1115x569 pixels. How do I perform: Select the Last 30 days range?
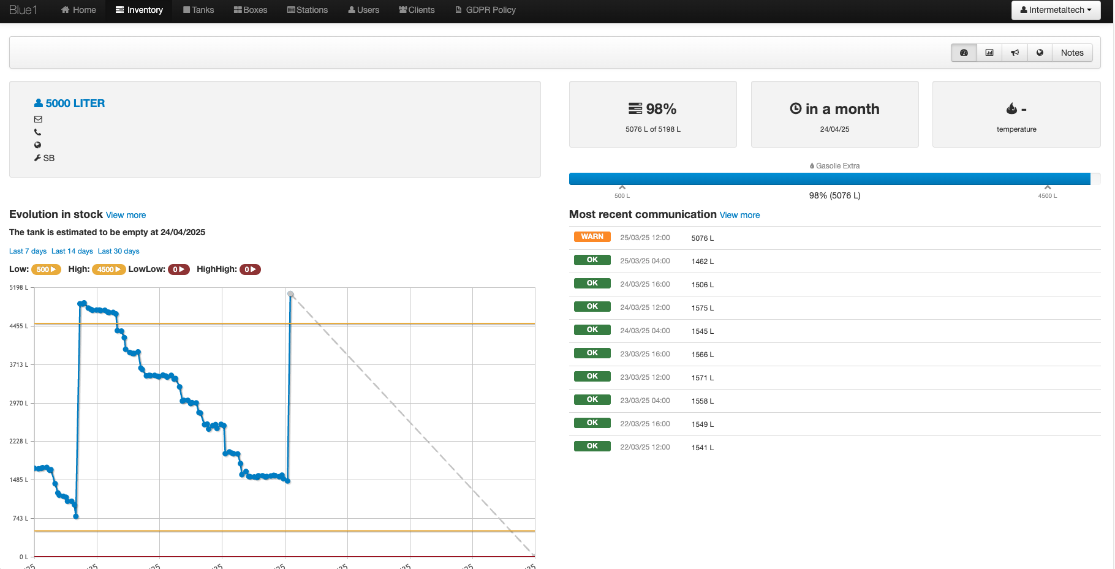coord(118,251)
